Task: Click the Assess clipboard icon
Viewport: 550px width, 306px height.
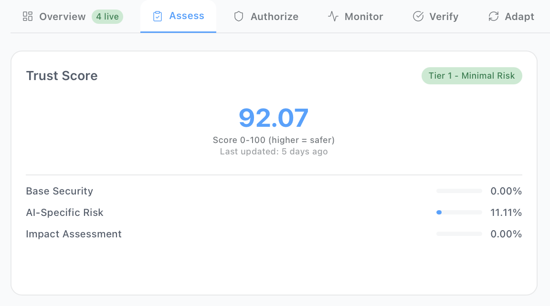Action: 159,16
